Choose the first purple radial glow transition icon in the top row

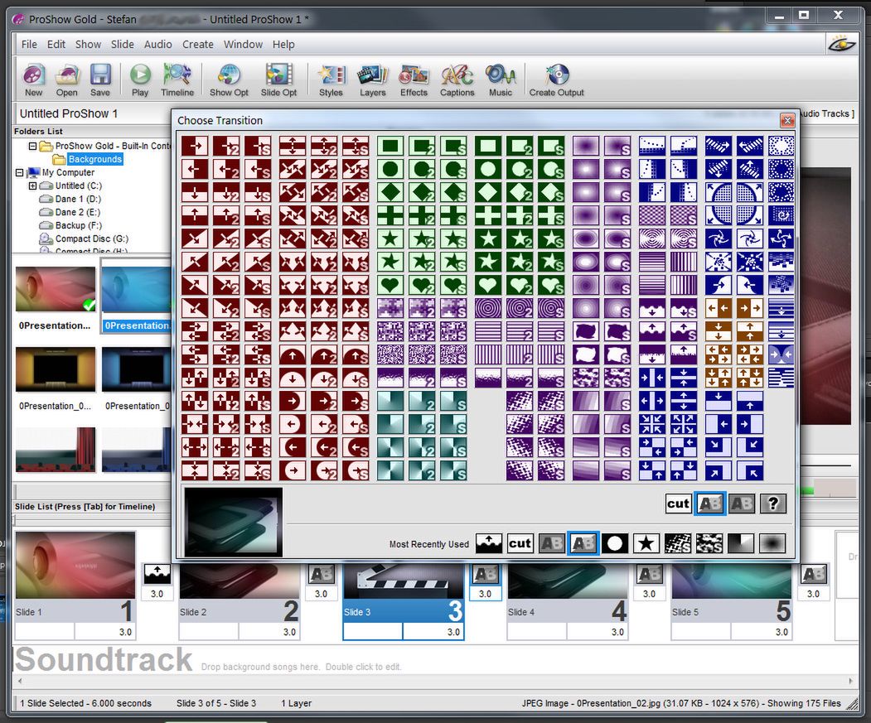(x=586, y=146)
